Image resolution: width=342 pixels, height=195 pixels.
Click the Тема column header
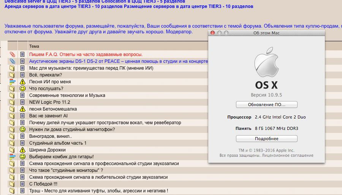(34, 46)
